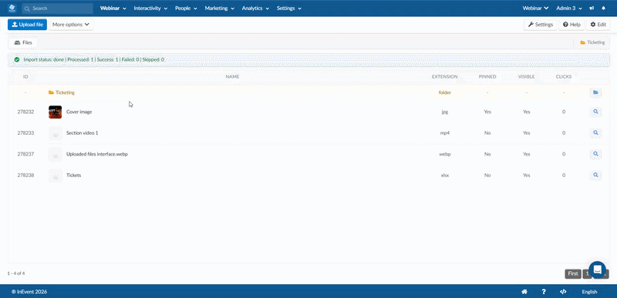Open the Interactivity menu
This screenshot has width=617, height=298.
click(x=150, y=8)
